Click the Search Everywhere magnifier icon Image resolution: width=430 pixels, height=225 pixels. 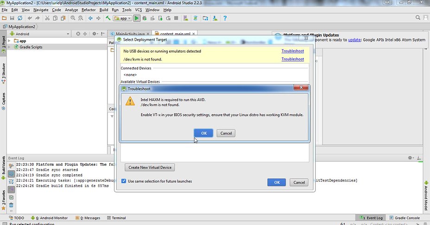pos(417,18)
